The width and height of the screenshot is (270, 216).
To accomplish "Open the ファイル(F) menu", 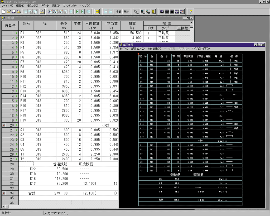I will click(7, 6).
